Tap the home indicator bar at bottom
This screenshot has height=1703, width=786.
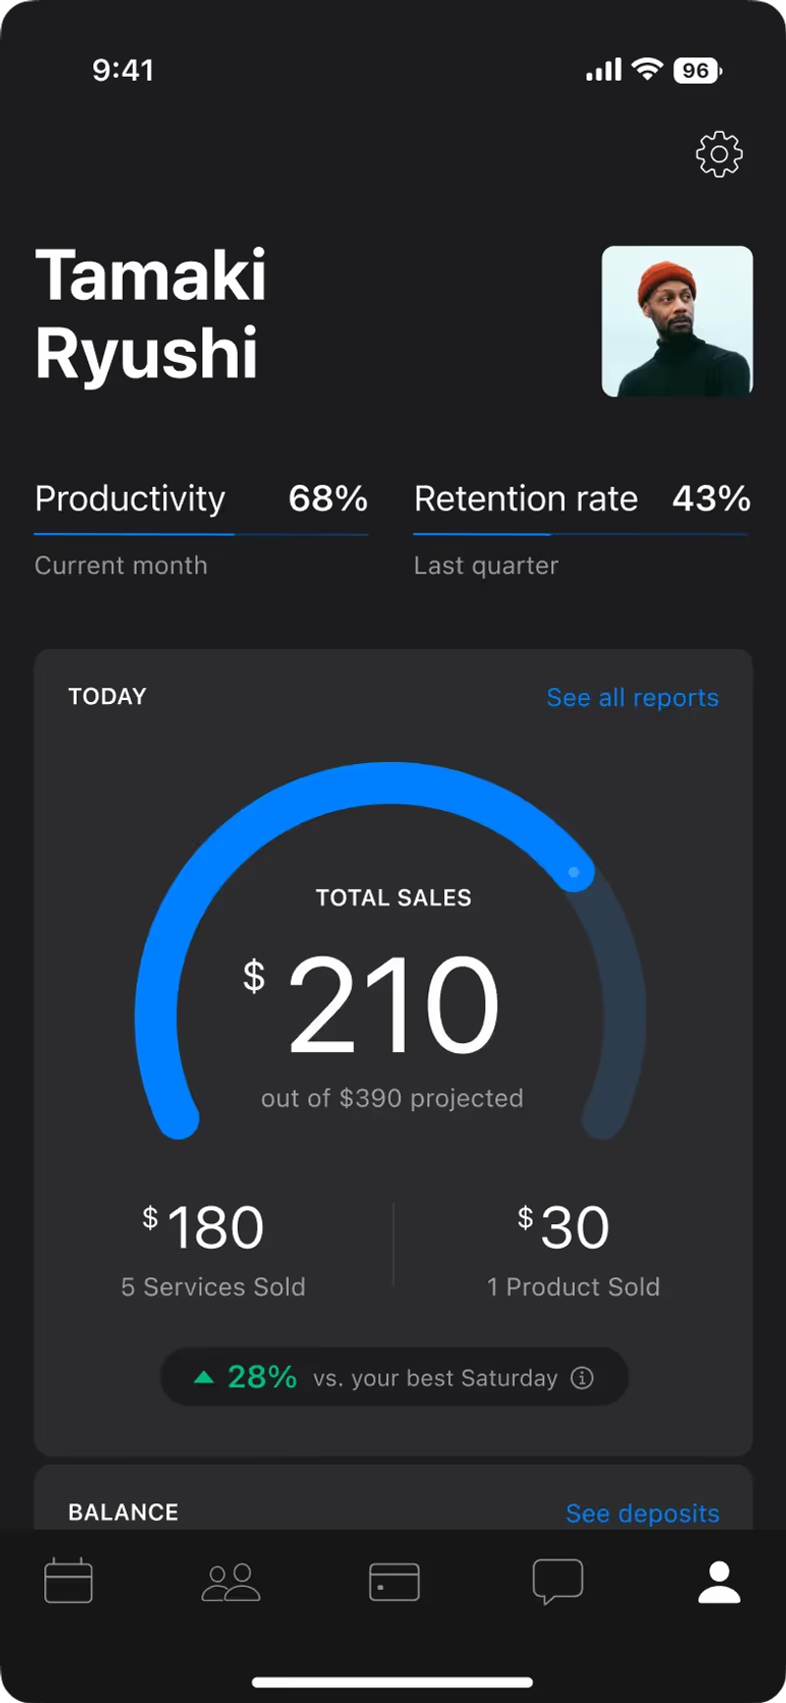point(393,1682)
